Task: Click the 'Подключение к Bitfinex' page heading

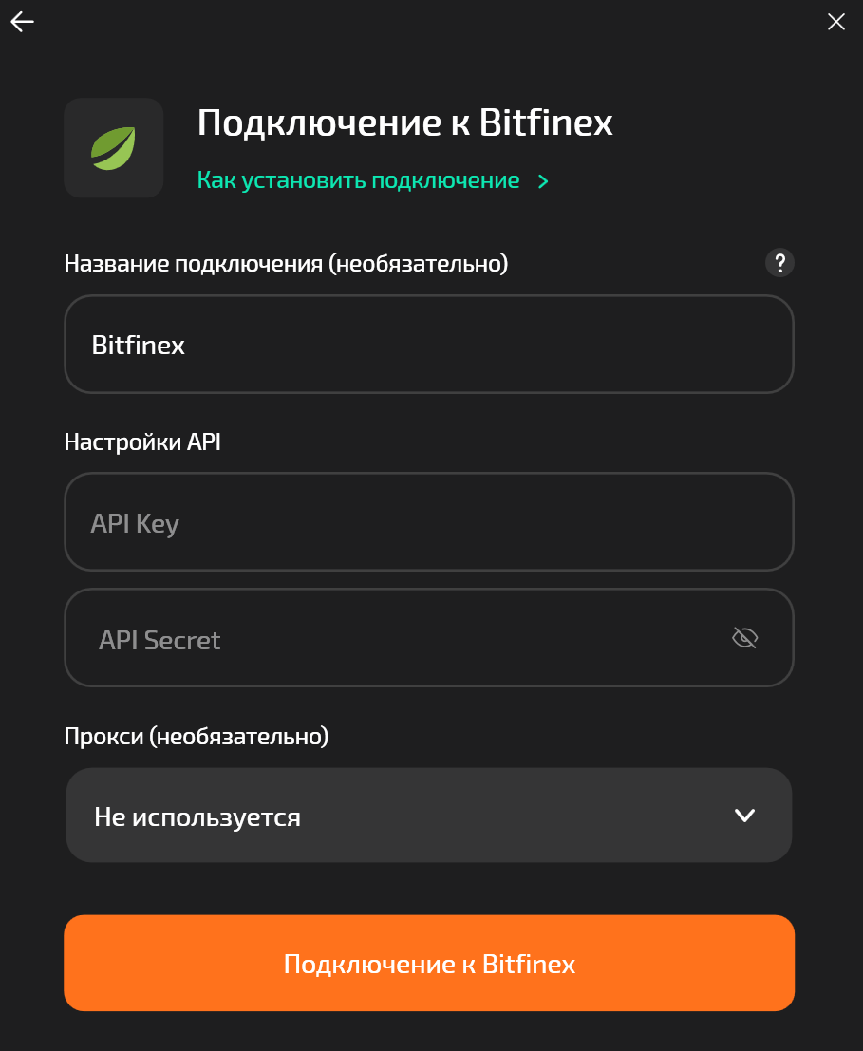Action: (405, 123)
